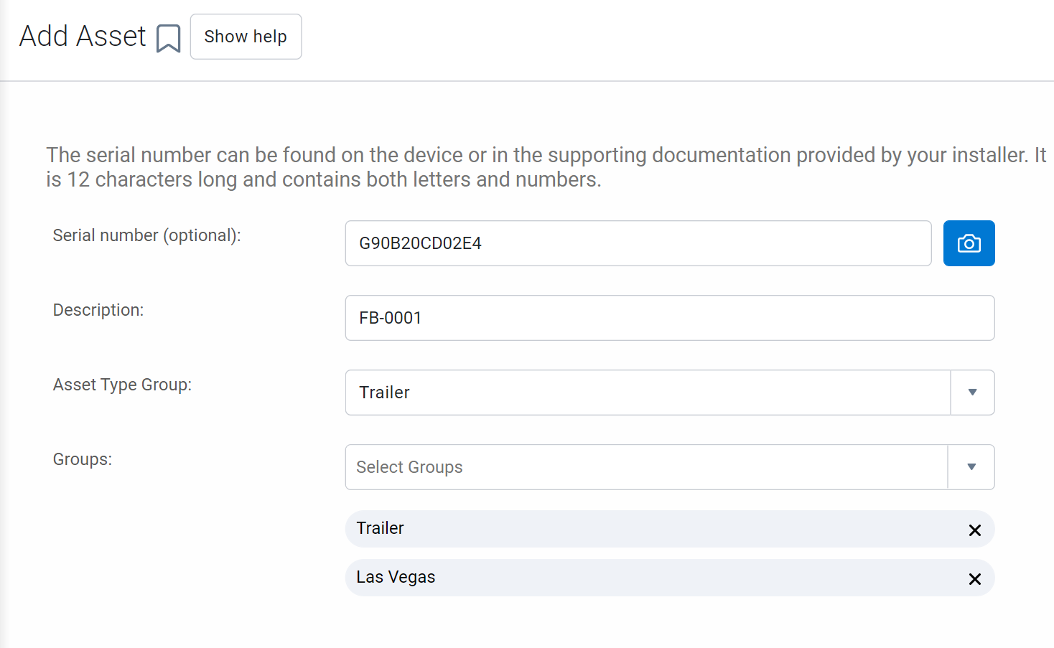The height and width of the screenshot is (648, 1054).
Task: Click the Asset Type Group label
Action: pos(121,385)
